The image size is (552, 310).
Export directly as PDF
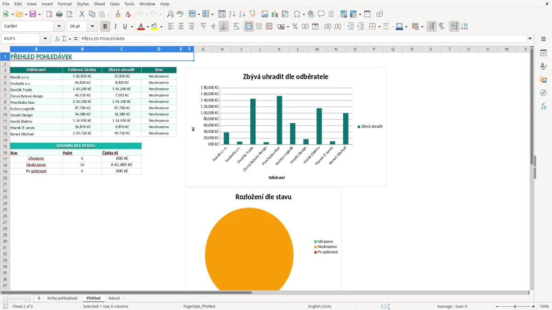point(49,14)
